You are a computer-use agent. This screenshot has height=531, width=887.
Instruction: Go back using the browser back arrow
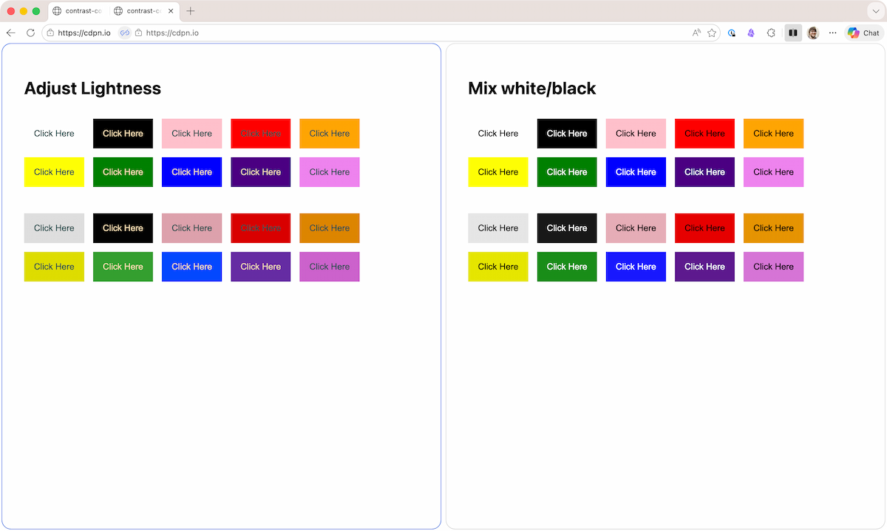tap(10, 32)
